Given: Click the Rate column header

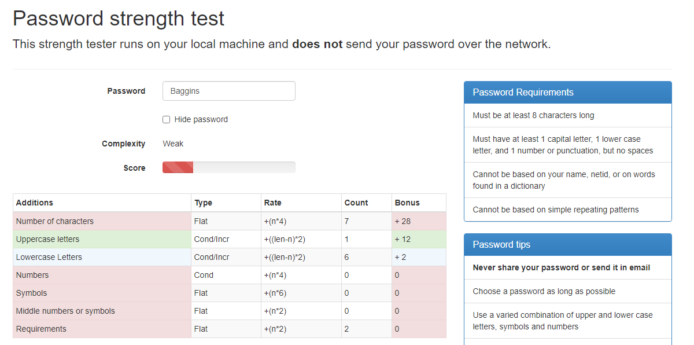Looking at the screenshot, I should coord(273,203).
